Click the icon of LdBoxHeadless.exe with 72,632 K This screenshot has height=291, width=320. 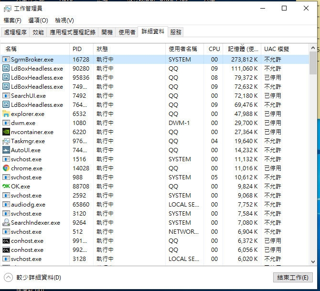[6, 87]
